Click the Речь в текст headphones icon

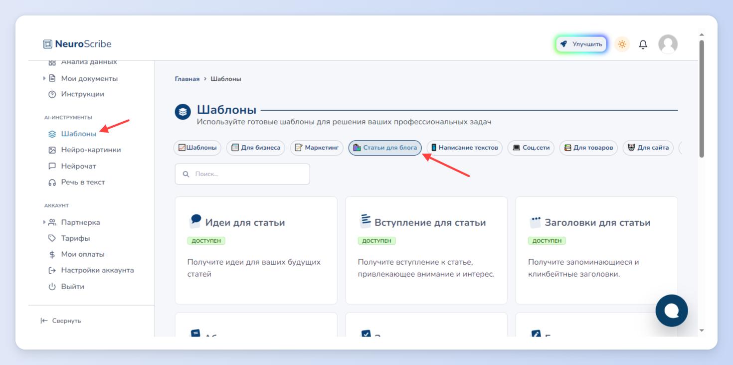(52, 182)
